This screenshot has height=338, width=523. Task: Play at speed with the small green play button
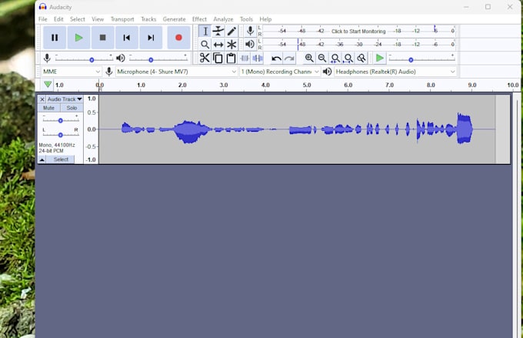(380, 58)
